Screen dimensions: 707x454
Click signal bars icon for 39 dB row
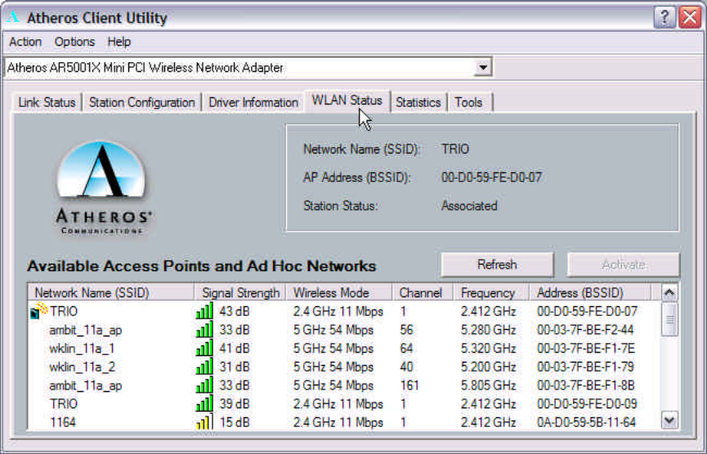tap(204, 403)
